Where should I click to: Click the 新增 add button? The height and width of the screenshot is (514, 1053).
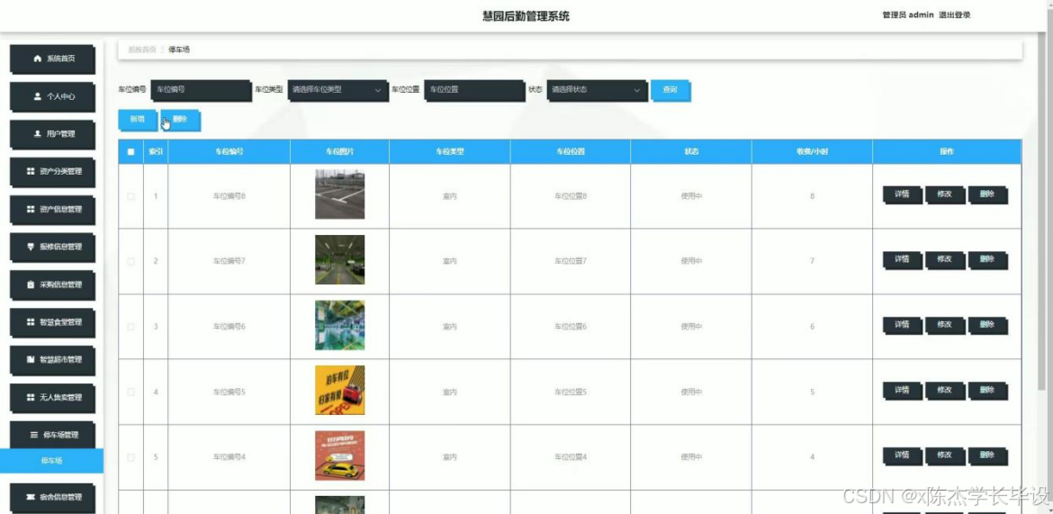138,120
